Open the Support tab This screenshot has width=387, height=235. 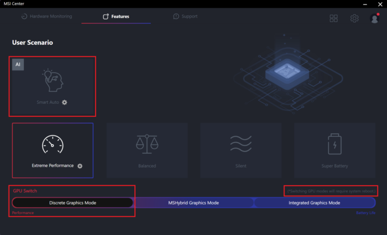coord(186,16)
